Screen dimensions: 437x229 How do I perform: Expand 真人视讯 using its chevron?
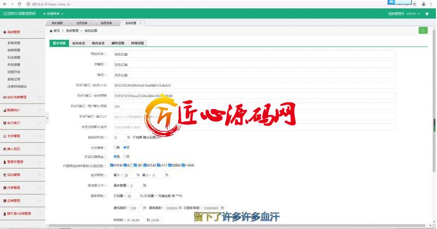click(40, 149)
